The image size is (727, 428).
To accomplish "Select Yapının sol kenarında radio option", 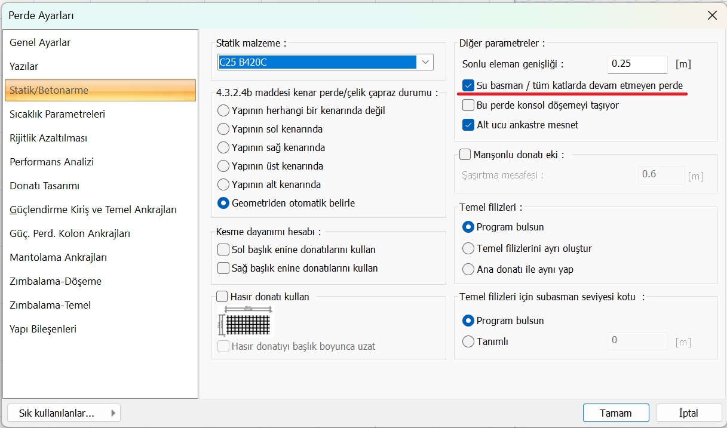I will tap(224, 129).
